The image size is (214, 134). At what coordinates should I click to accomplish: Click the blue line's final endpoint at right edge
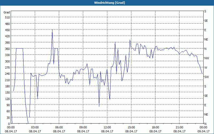(202, 73)
